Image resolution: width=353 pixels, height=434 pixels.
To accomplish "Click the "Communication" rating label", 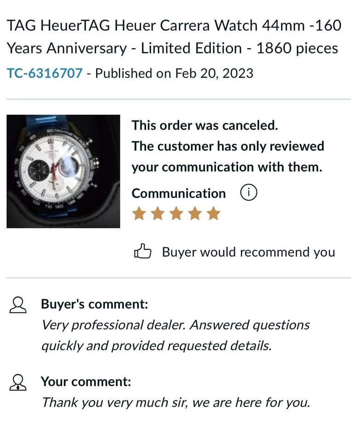I will 178,193.
